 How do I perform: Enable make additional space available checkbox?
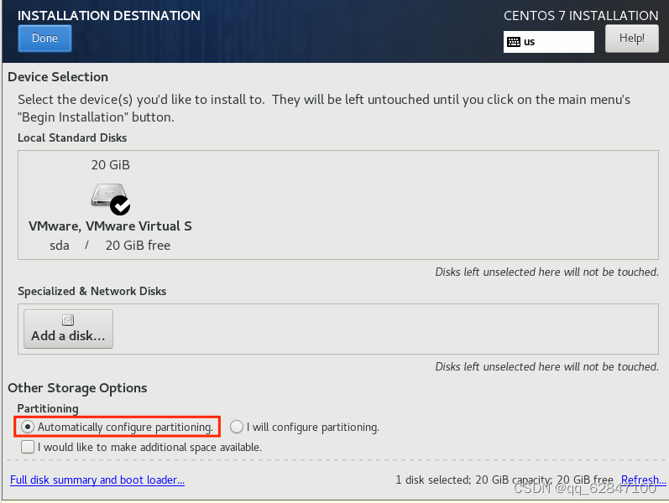coord(28,447)
